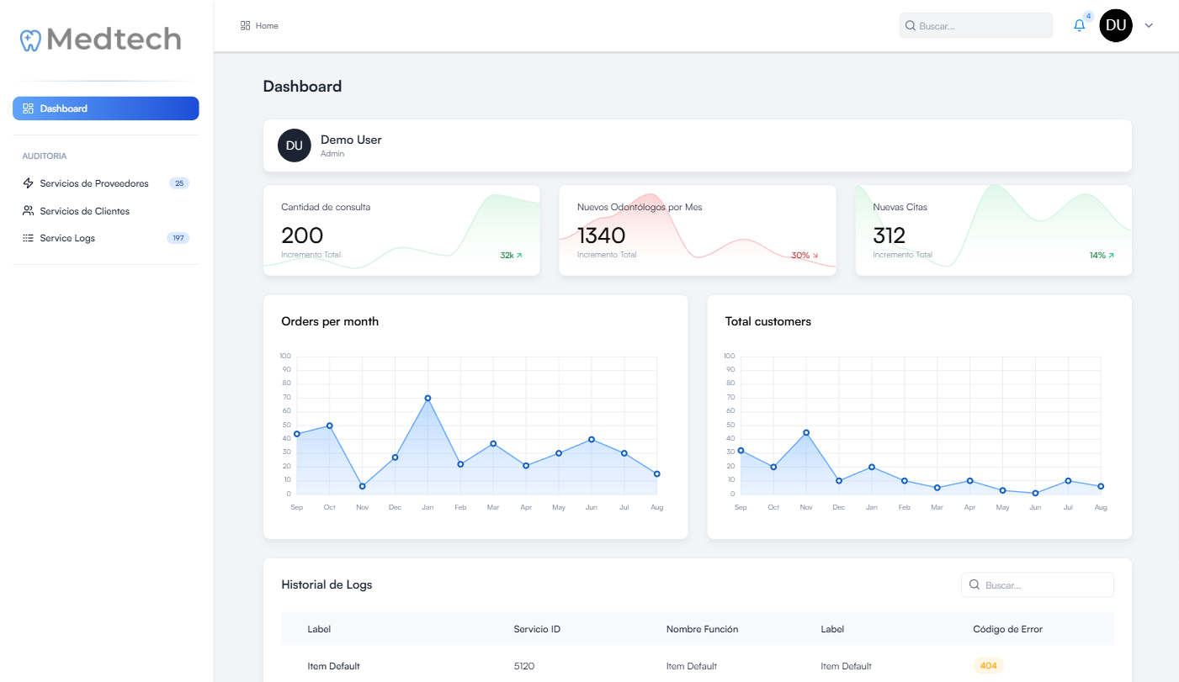Click the Jan data point in Total customers
Screen dimensions: 1179x682
872,467
